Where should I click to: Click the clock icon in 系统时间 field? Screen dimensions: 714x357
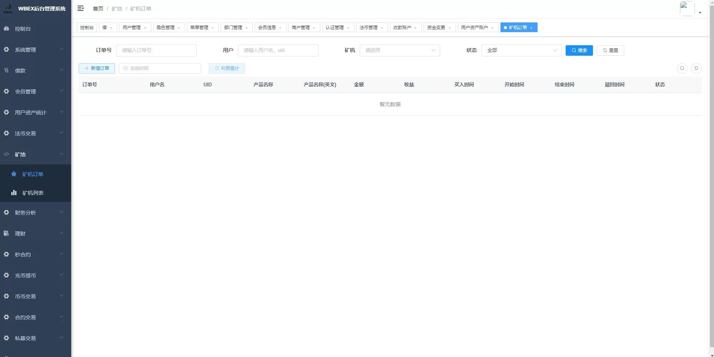(125, 68)
